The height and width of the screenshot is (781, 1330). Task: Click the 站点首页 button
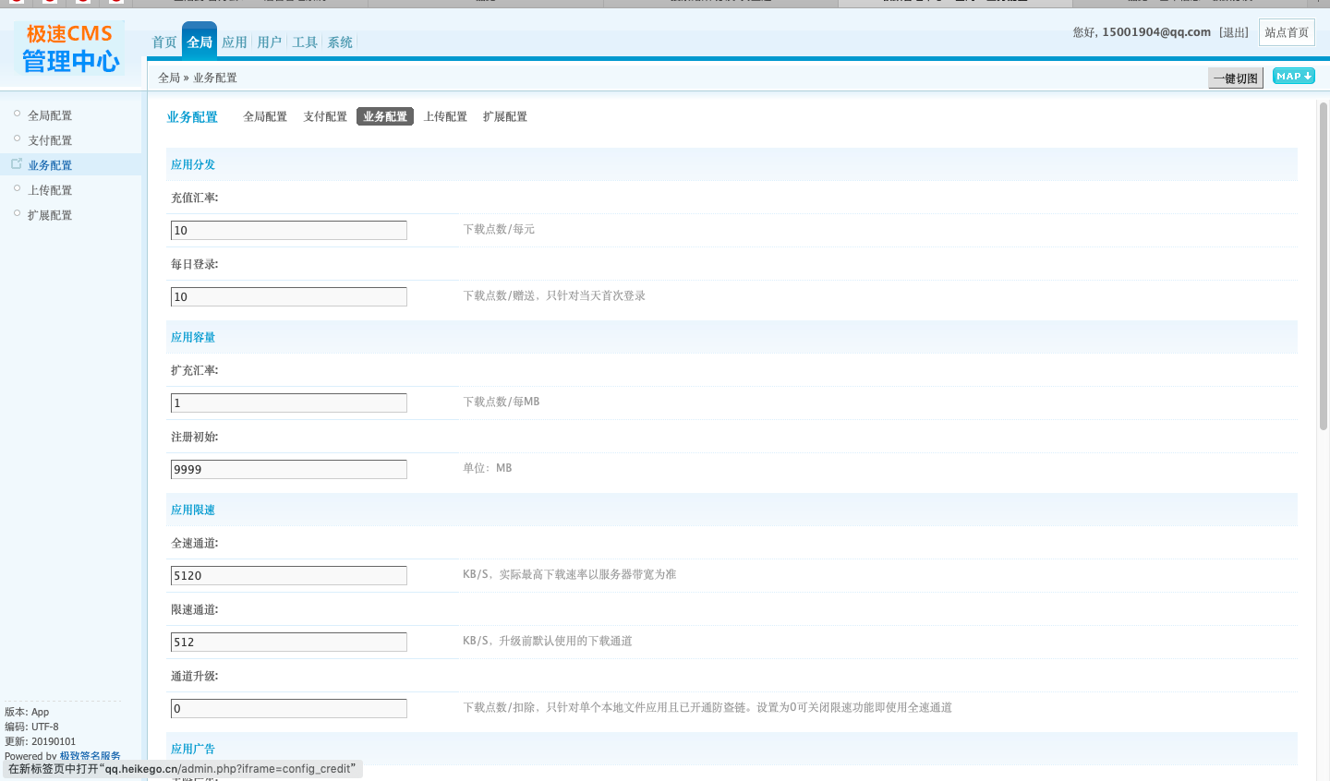1287,32
